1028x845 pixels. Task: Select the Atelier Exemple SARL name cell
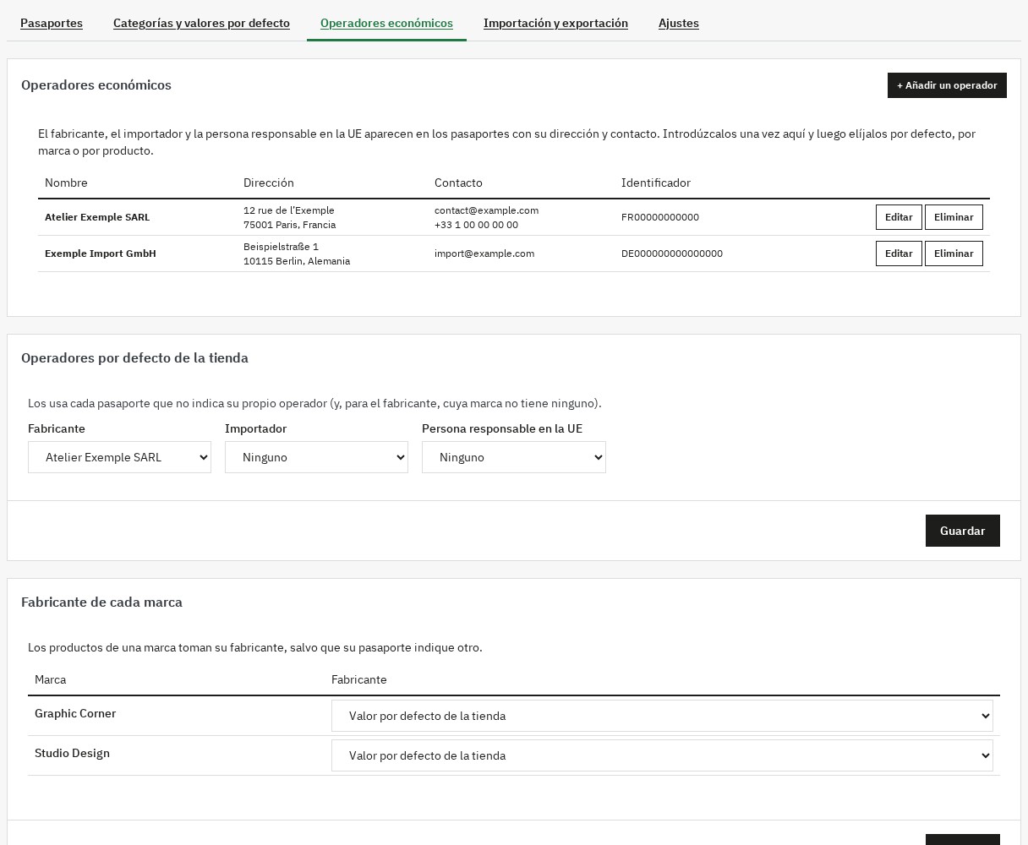[x=97, y=217]
